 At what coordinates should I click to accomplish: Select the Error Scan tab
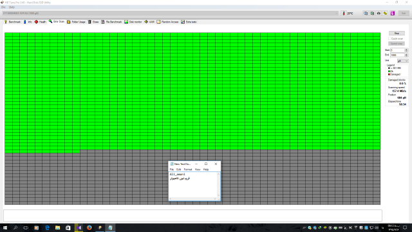click(57, 21)
